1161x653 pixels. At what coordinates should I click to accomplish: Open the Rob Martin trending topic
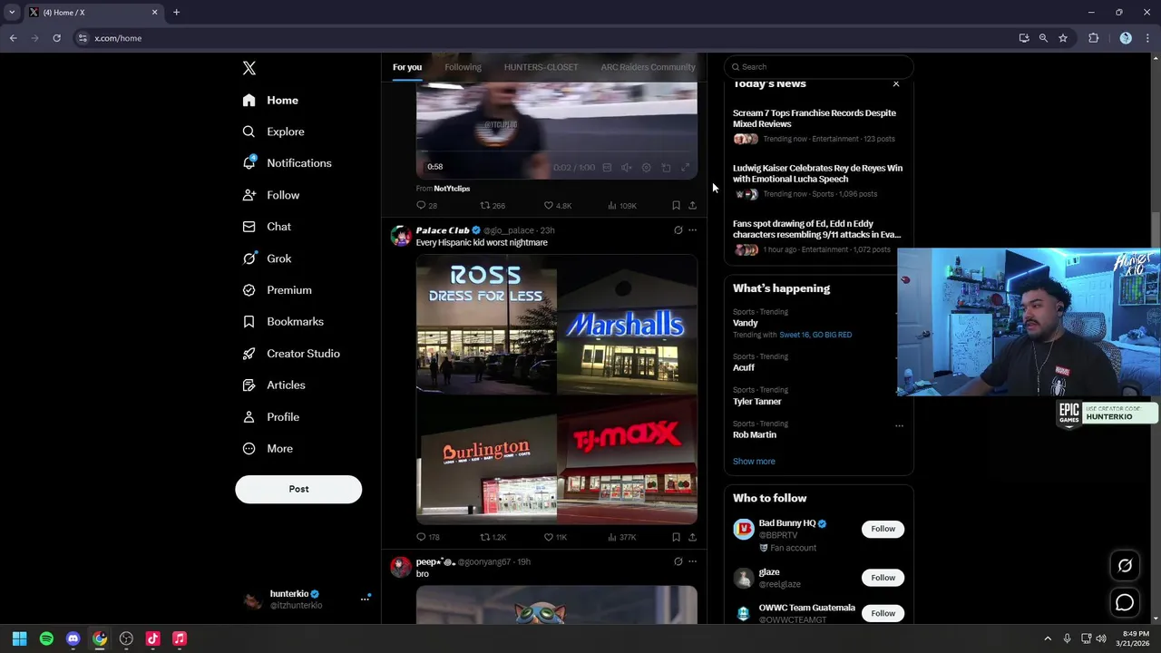[x=755, y=434]
